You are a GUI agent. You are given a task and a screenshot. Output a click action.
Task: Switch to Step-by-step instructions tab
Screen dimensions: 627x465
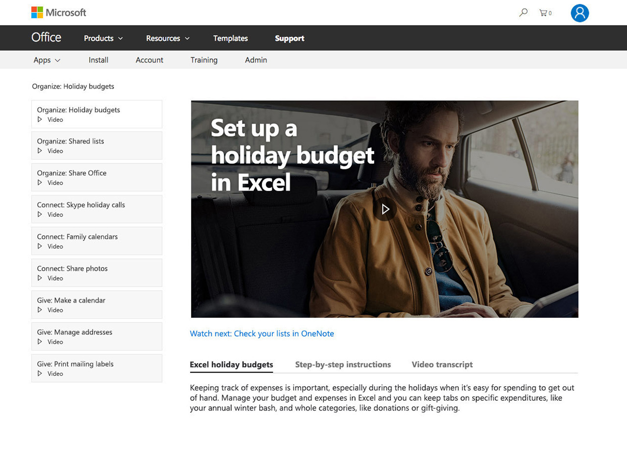(343, 365)
